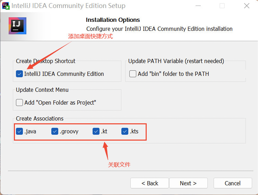Click the IJ logo in the header

click(x=17, y=26)
